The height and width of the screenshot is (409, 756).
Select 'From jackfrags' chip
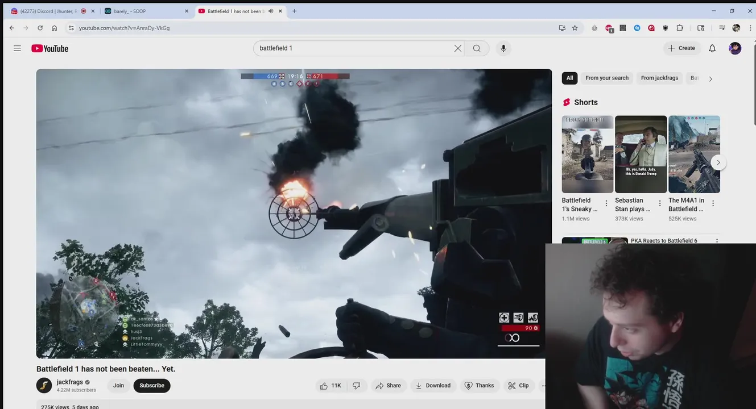point(659,78)
